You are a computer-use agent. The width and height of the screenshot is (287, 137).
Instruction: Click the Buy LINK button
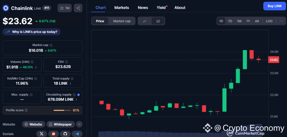(274, 6)
